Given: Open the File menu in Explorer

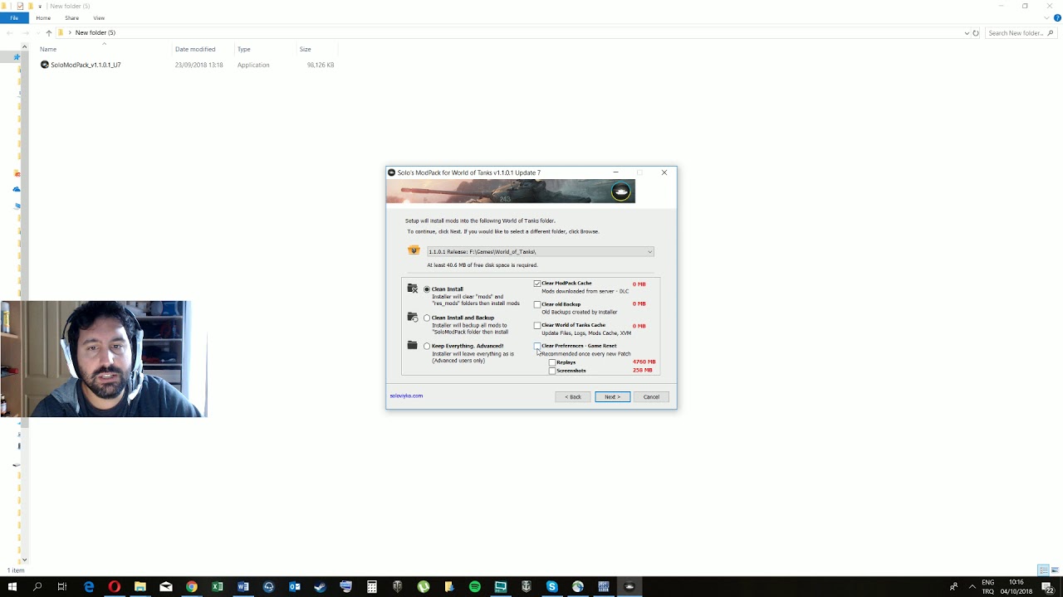Looking at the screenshot, I should (14, 18).
